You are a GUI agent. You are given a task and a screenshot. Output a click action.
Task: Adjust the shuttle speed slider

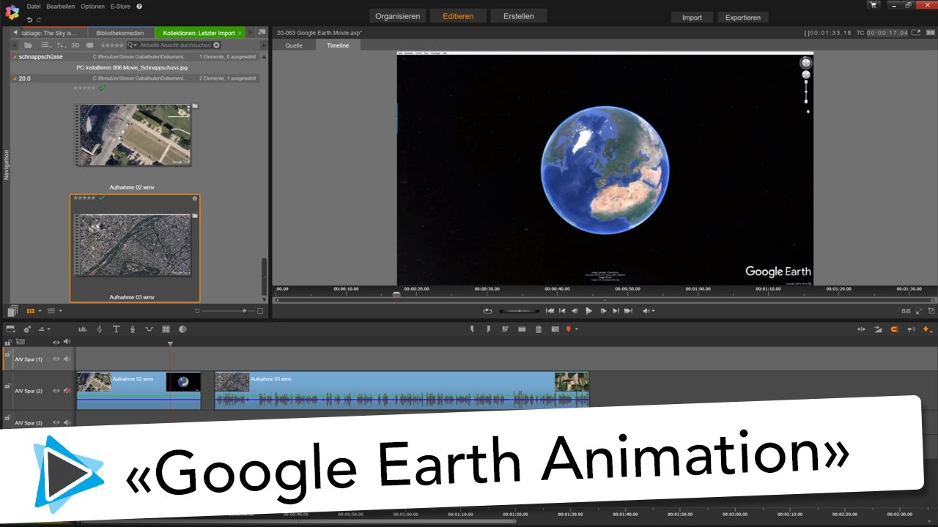(x=519, y=311)
